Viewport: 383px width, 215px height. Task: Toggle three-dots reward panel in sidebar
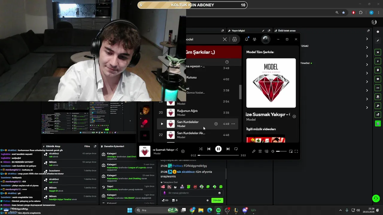click(378, 114)
